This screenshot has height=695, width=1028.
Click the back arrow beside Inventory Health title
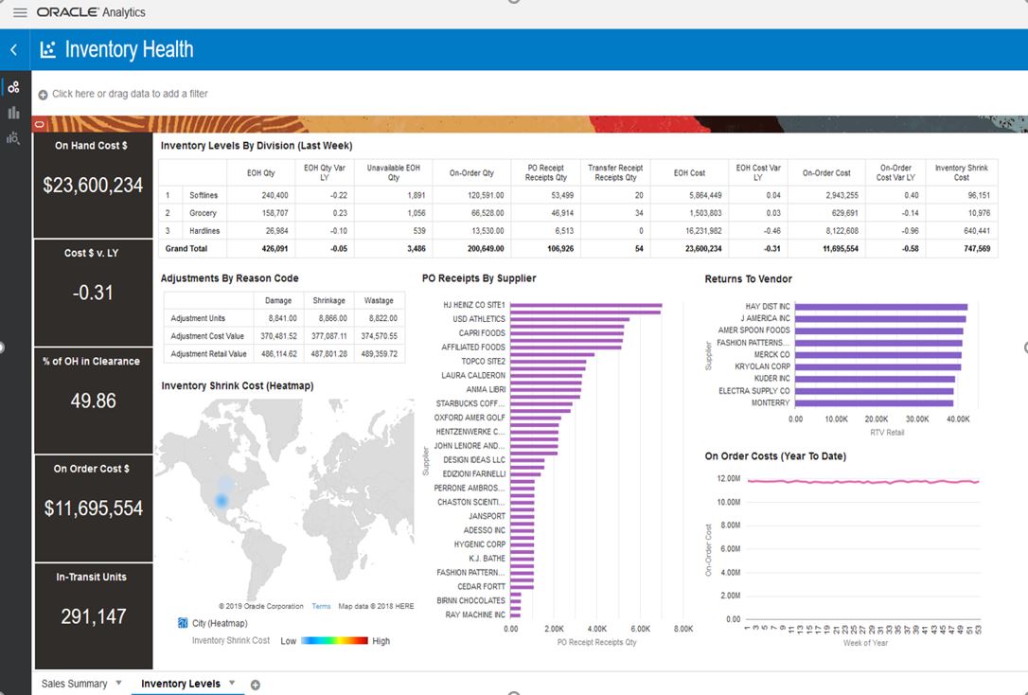(x=12, y=48)
